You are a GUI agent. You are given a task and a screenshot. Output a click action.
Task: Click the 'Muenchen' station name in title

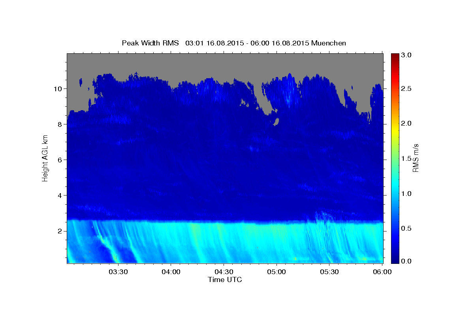329,43
